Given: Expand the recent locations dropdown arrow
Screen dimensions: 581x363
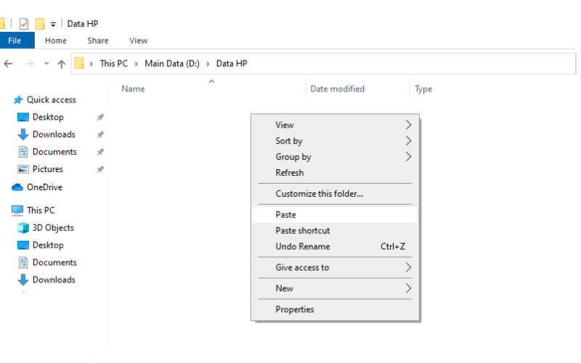Looking at the screenshot, I should (46, 63).
